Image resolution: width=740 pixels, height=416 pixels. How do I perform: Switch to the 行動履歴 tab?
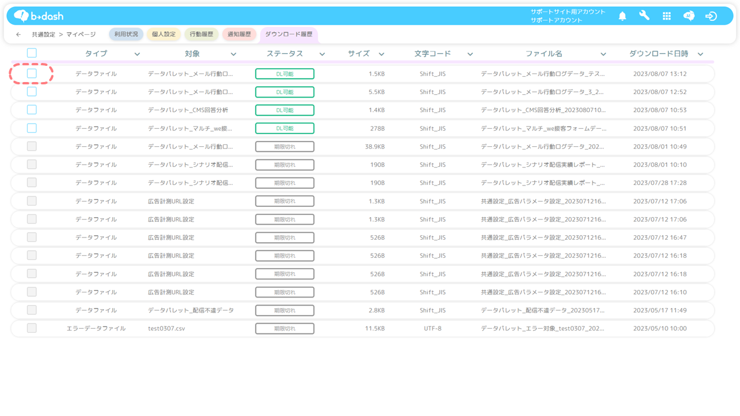pyautogui.click(x=201, y=35)
